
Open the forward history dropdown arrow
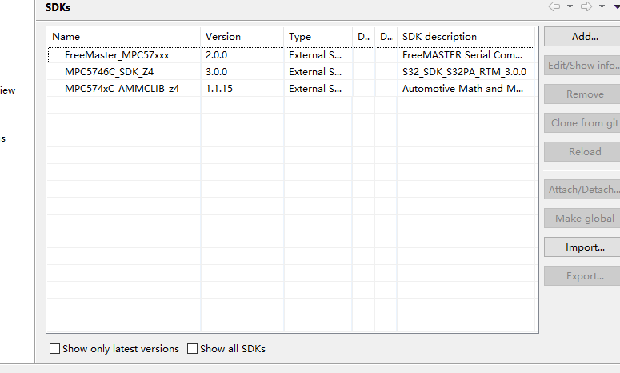click(602, 6)
